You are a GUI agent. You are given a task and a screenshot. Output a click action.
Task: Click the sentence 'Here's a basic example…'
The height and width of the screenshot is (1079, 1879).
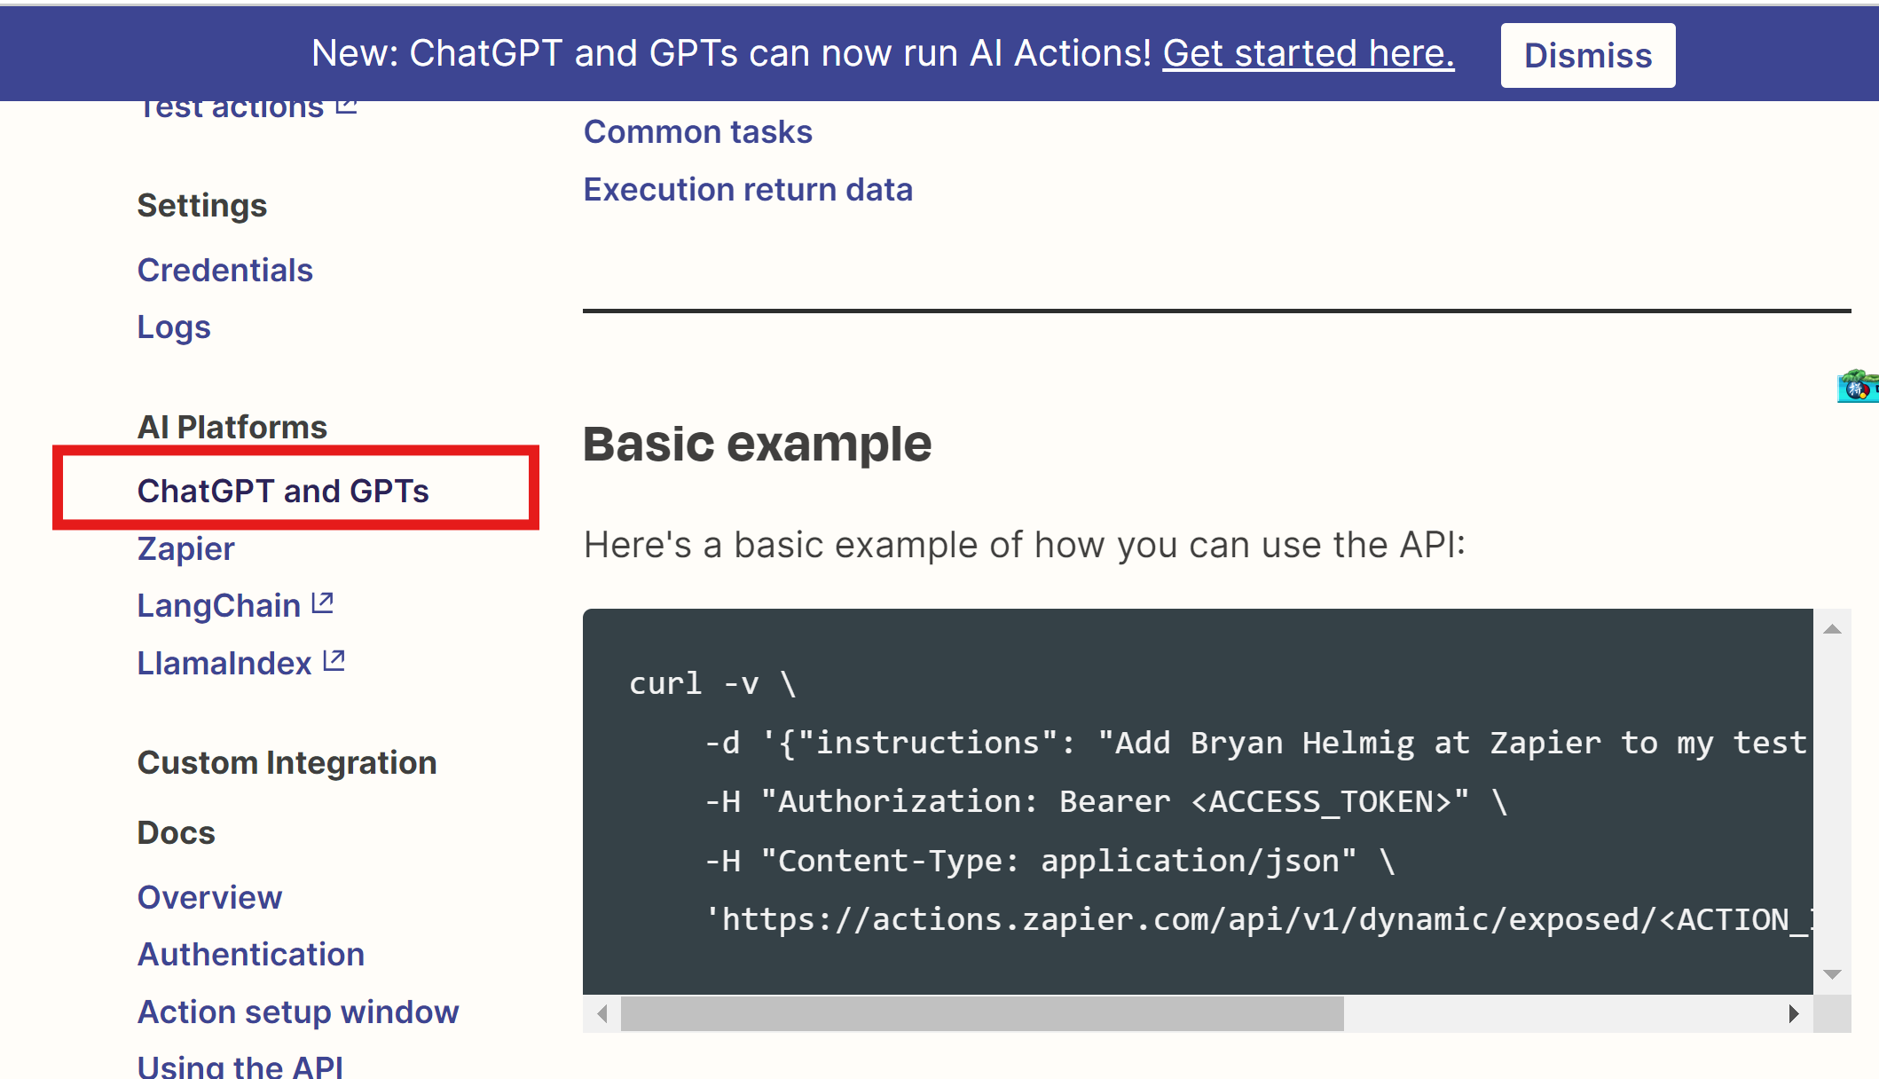tap(1025, 545)
